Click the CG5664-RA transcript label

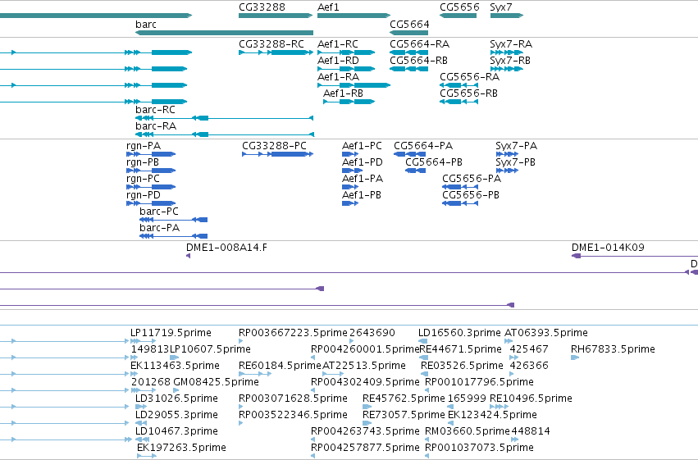click(419, 44)
